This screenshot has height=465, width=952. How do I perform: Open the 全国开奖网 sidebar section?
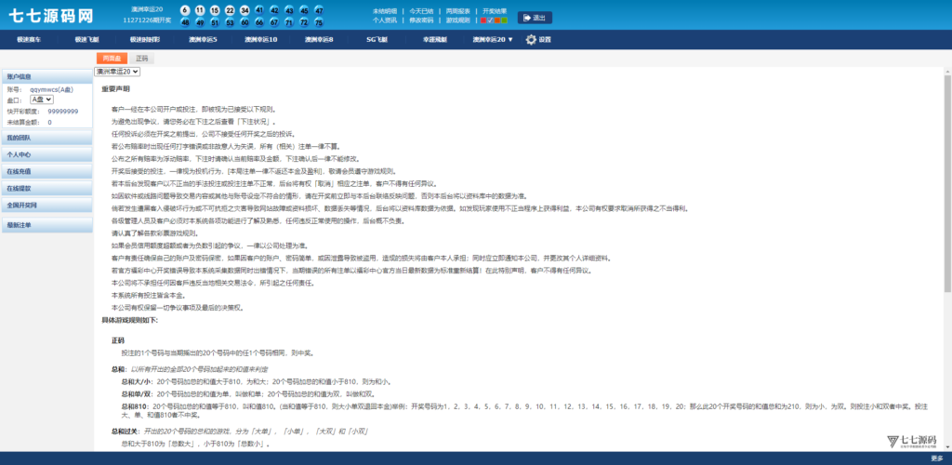pyautogui.click(x=46, y=206)
